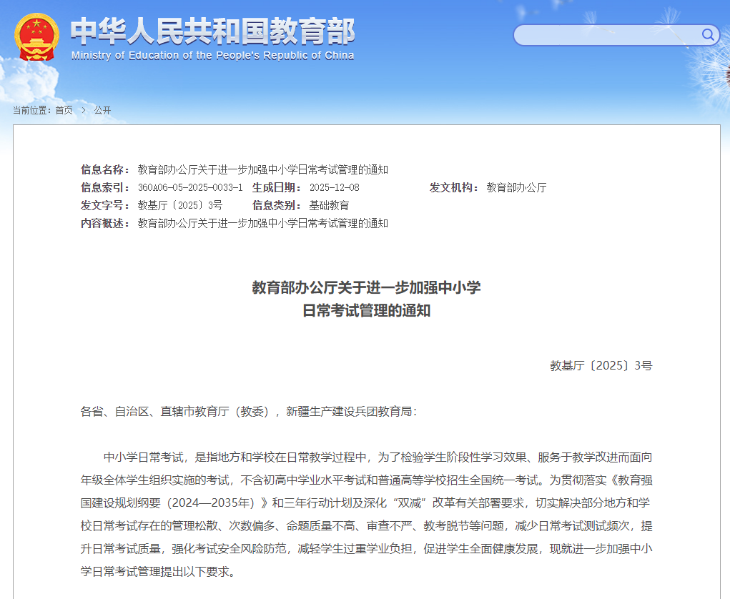
Task: Click the breadcrumb arrow separator after 首页
Action: [x=84, y=110]
